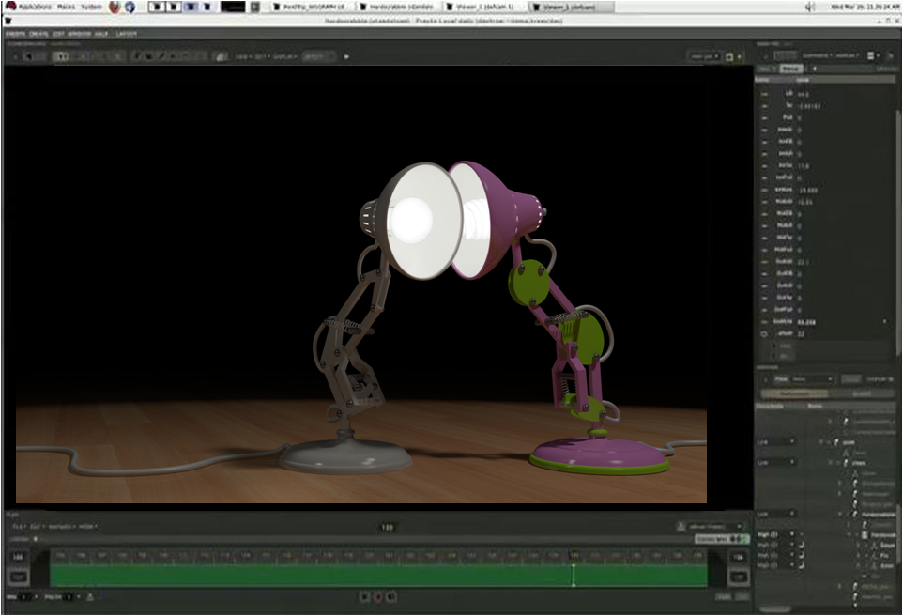Open the third Link dropdown in the outliner
Image resolution: width=903 pixels, height=616 pixels.
(x=775, y=514)
